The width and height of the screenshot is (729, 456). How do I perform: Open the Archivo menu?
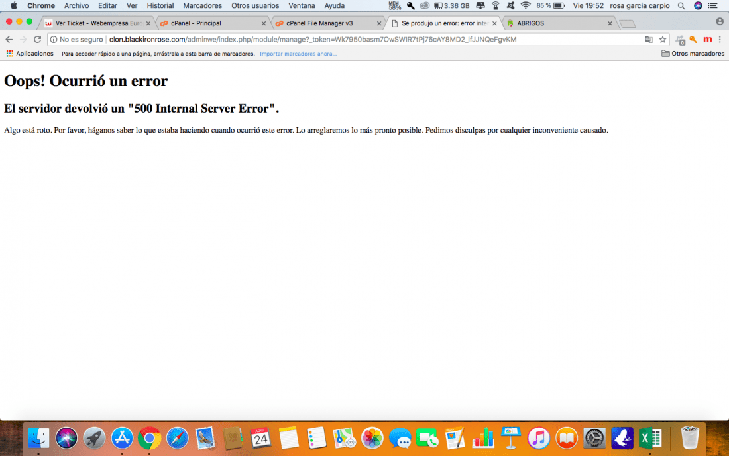tap(76, 5)
